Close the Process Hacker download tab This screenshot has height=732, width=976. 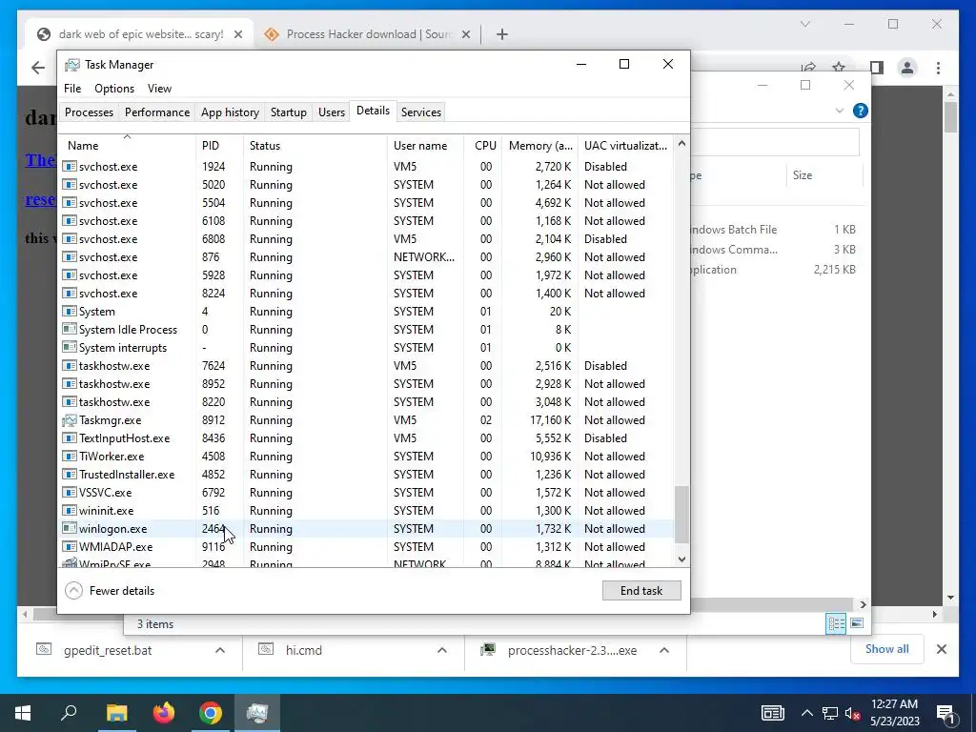[465, 35]
